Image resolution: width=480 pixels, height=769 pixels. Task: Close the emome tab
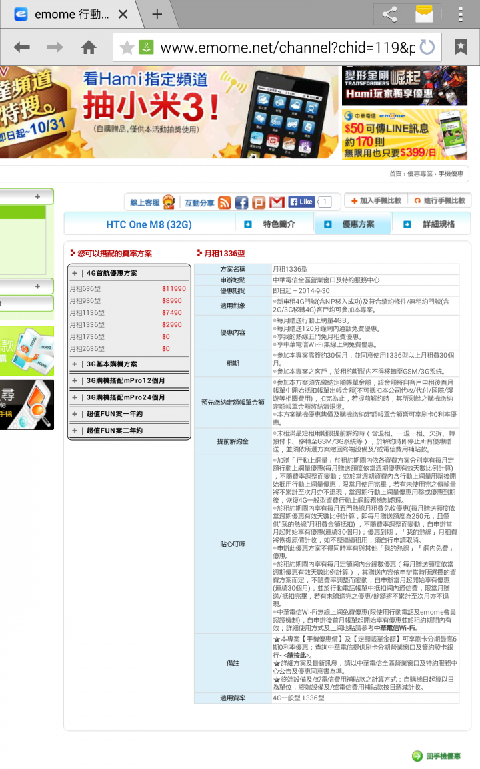tap(123, 14)
